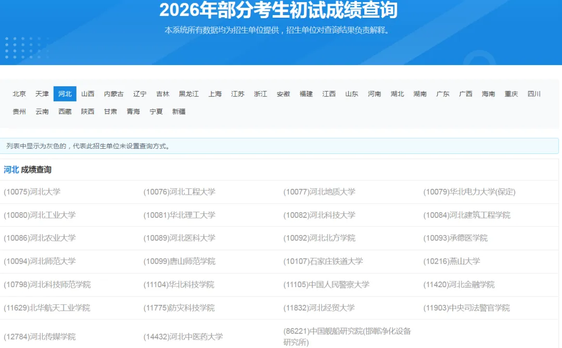
Task: Click (11105)中国人民警察大学 entry
Action: 326,285
